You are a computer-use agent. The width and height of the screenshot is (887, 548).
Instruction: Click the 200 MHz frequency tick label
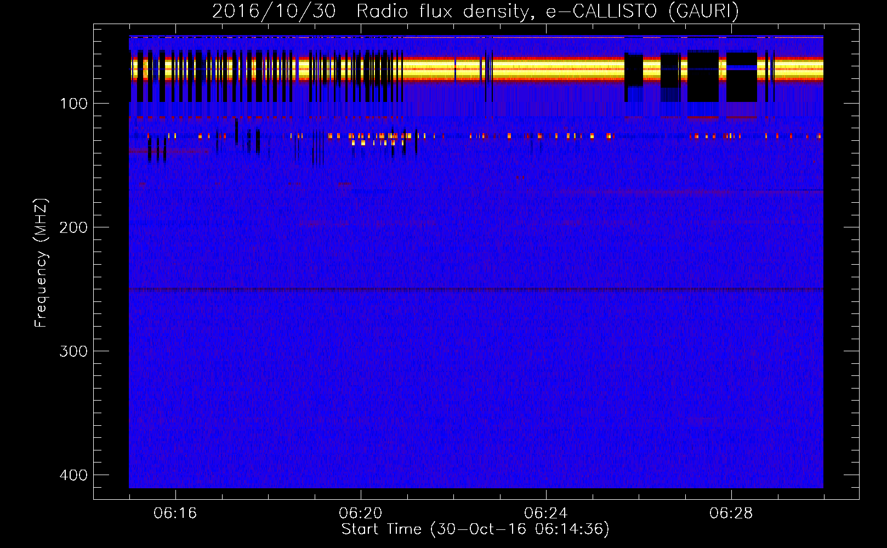pos(73,227)
